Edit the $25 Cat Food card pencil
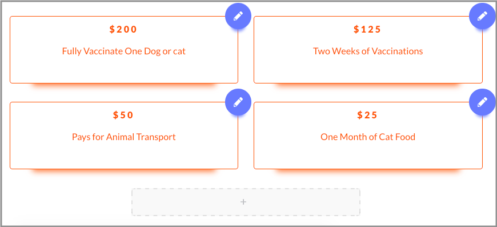497x227 pixels. [x=482, y=102]
